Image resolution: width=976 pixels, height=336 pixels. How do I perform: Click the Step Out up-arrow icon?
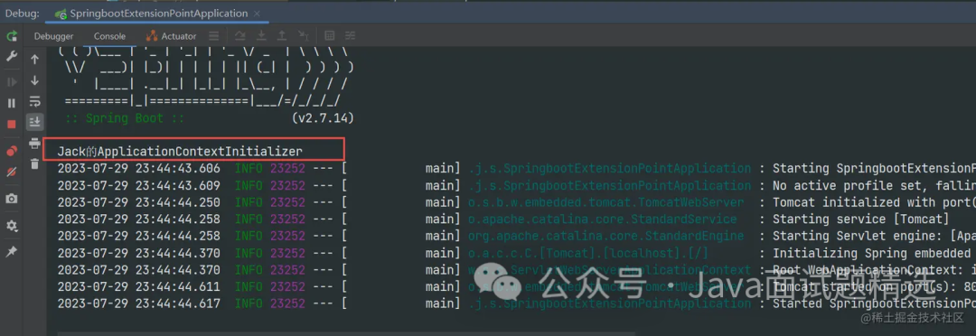click(282, 36)
